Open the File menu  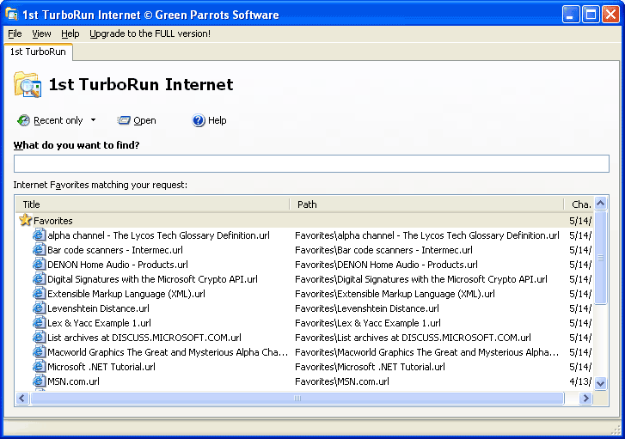15,34
